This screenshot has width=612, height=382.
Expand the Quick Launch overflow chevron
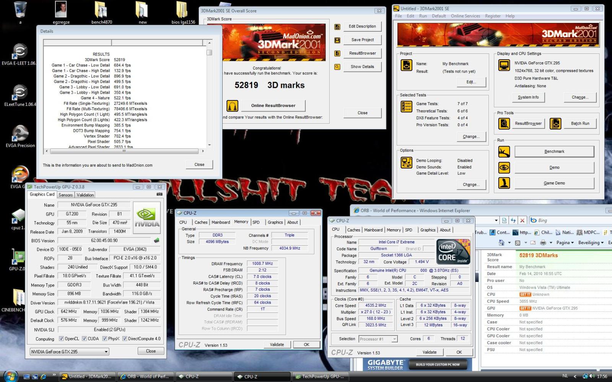point(54,374)
